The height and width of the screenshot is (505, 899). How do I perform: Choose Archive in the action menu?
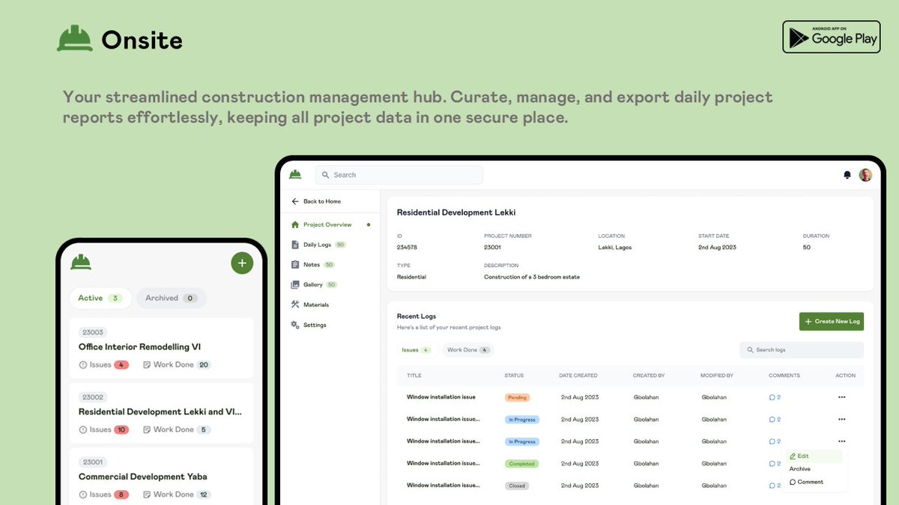800,469
